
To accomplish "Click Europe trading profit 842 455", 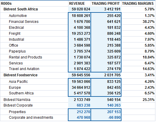I will [114, 88].
